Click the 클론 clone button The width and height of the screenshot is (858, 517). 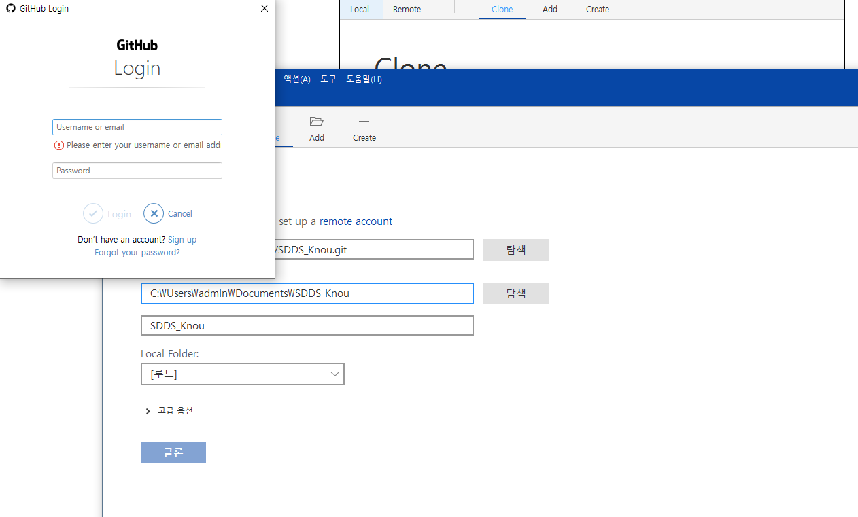click(x=173, y=452)
